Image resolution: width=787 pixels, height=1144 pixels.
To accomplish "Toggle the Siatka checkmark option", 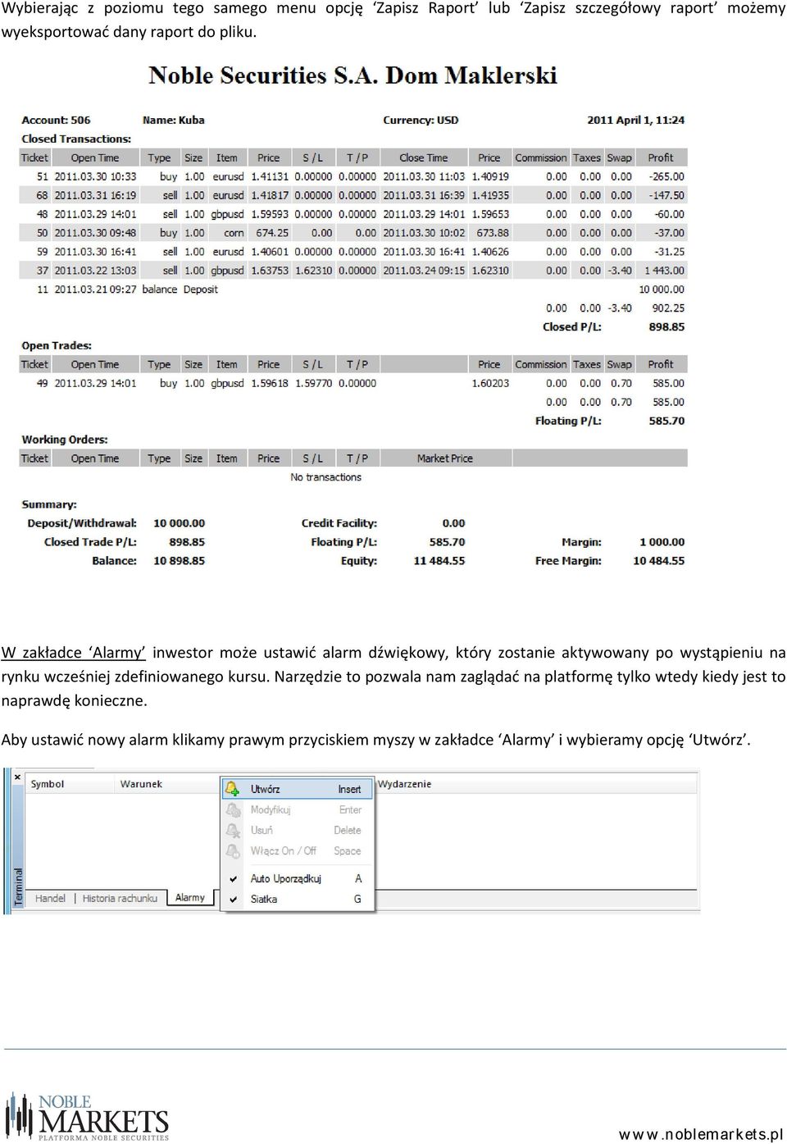I will coord(234,899).
